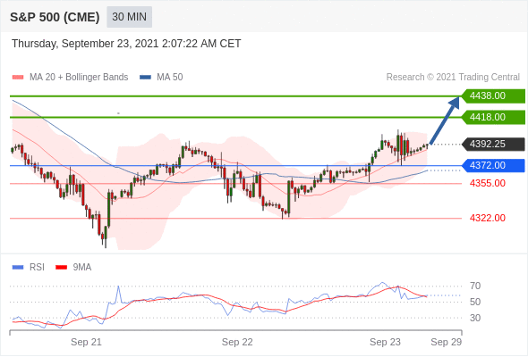The image size is (528, 357).
Task: Click the Sep 29 date axis label
Action: [447, 342]
